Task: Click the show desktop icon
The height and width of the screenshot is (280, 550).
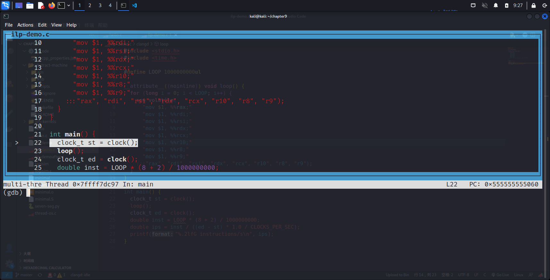Action: coord(19,5)
